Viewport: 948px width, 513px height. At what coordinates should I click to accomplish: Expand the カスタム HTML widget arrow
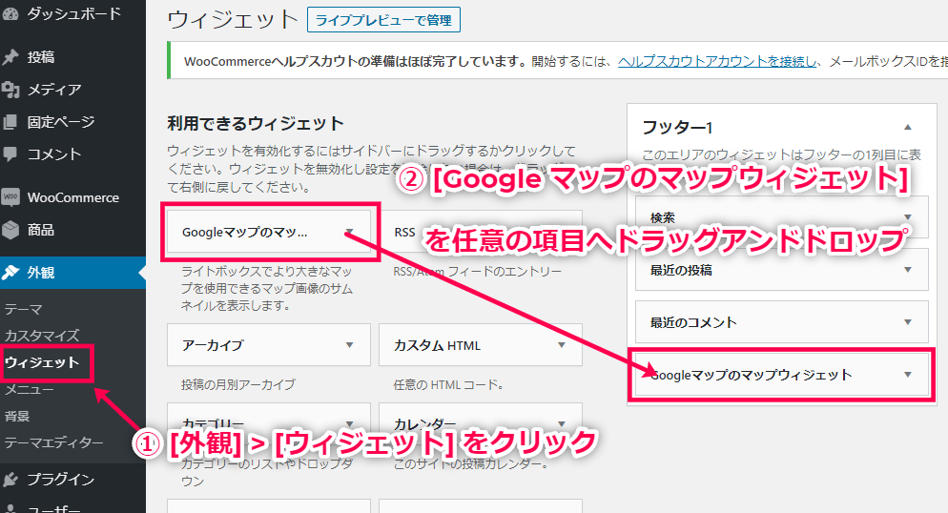click(x=562, y=345)
